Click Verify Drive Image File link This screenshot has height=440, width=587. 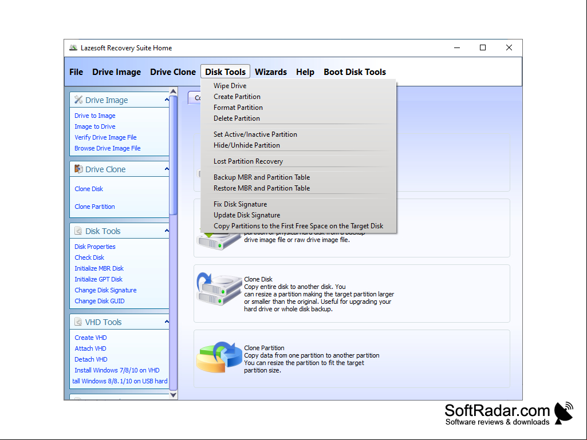pyautogui.click(x=105, y=137)
